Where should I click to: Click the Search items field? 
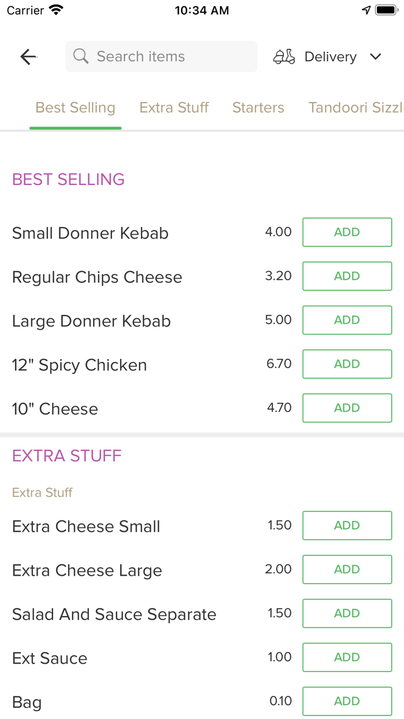161,56
